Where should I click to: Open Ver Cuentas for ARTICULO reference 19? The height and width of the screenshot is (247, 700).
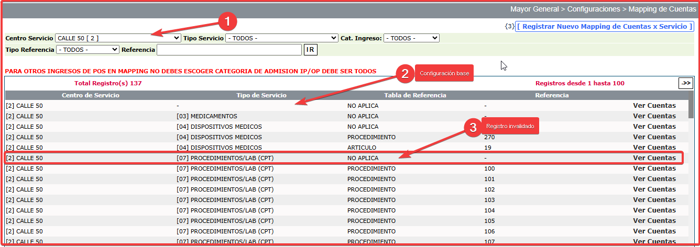pos(654,148)
